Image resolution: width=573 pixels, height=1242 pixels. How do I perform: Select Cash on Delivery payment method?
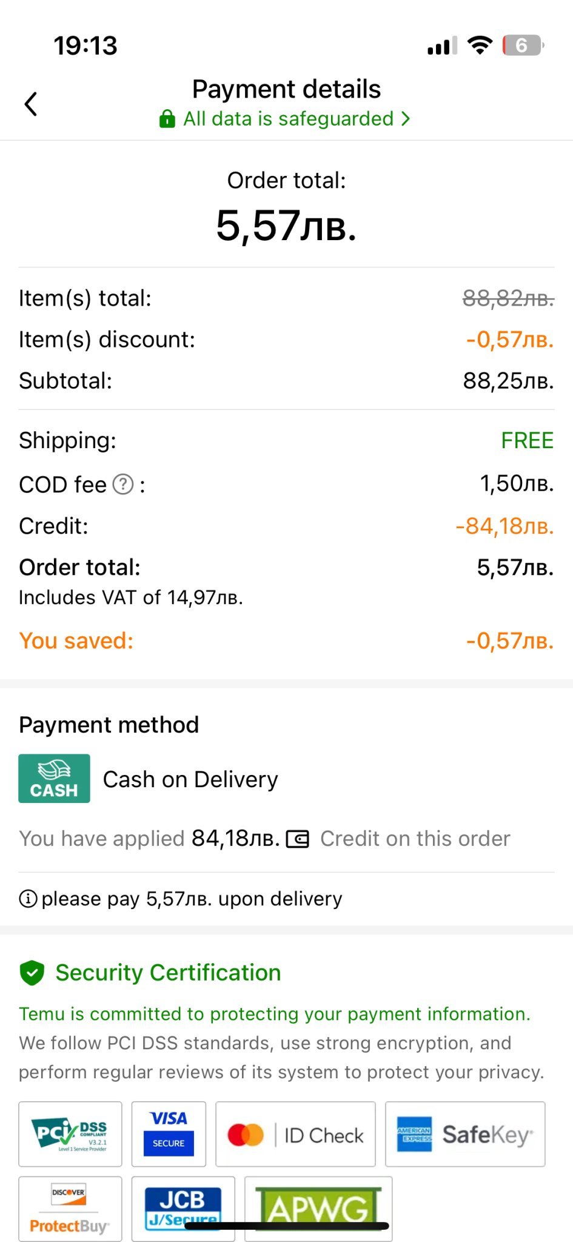[190, 779]
